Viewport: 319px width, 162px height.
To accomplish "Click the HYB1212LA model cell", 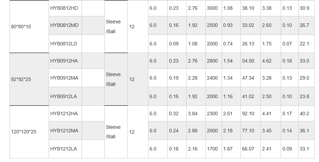I will click(x=64, y=149).
